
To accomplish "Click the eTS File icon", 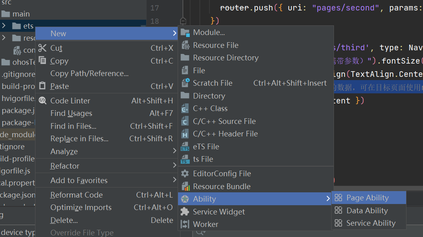I will (185, 146).
